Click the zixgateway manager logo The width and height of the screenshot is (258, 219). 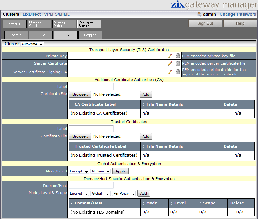click(214, 5)
